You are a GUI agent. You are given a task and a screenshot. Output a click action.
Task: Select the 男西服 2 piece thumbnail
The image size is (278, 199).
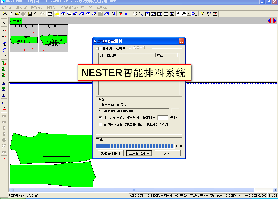pyautogui.click(x=53, y=38)
